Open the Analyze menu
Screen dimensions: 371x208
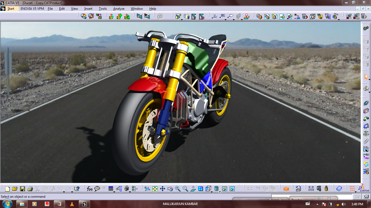point(119,9)
